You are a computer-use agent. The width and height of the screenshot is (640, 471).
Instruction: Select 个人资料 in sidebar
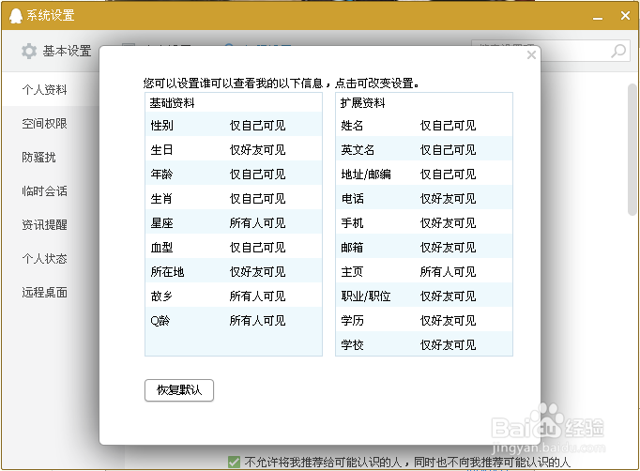(44, 89)
